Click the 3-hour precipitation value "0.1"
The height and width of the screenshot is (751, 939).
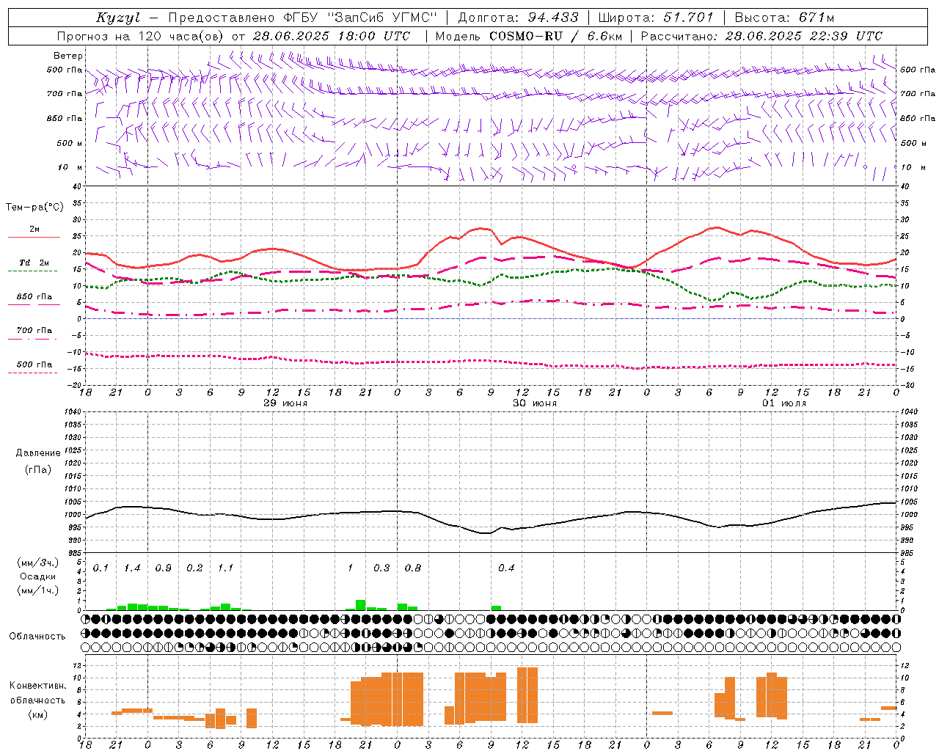click(101, 568)
